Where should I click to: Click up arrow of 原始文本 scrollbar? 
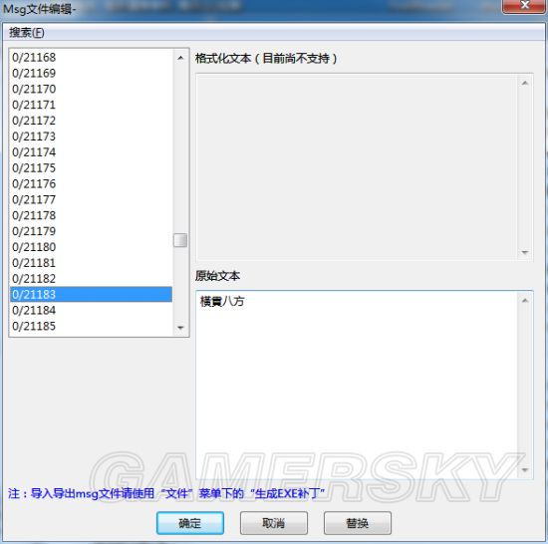coord(525,301)
